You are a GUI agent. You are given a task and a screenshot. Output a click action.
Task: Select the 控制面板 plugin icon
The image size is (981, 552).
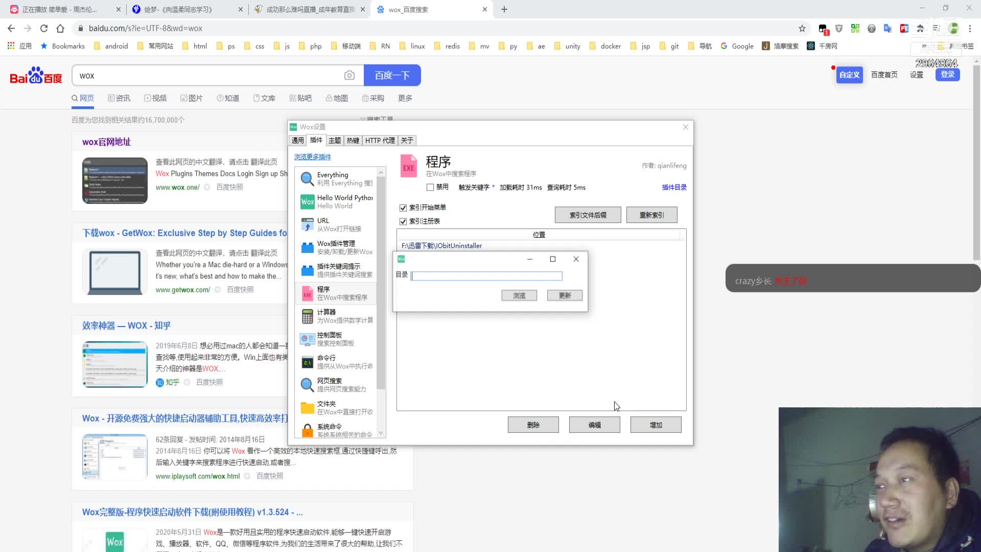click(x=307, y=339)
